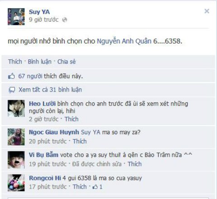Open Ngoc Giau Huynh's avatar thumbnail
217x199 pixels.
[16, 137]
